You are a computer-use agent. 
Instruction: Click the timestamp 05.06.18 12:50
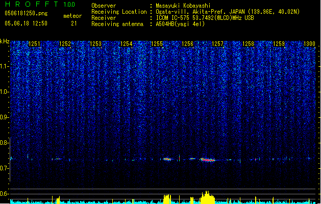pyautogui.click(x=26, y=23)
